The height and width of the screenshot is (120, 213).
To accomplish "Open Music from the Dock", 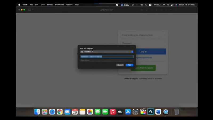I will [113, 112].
